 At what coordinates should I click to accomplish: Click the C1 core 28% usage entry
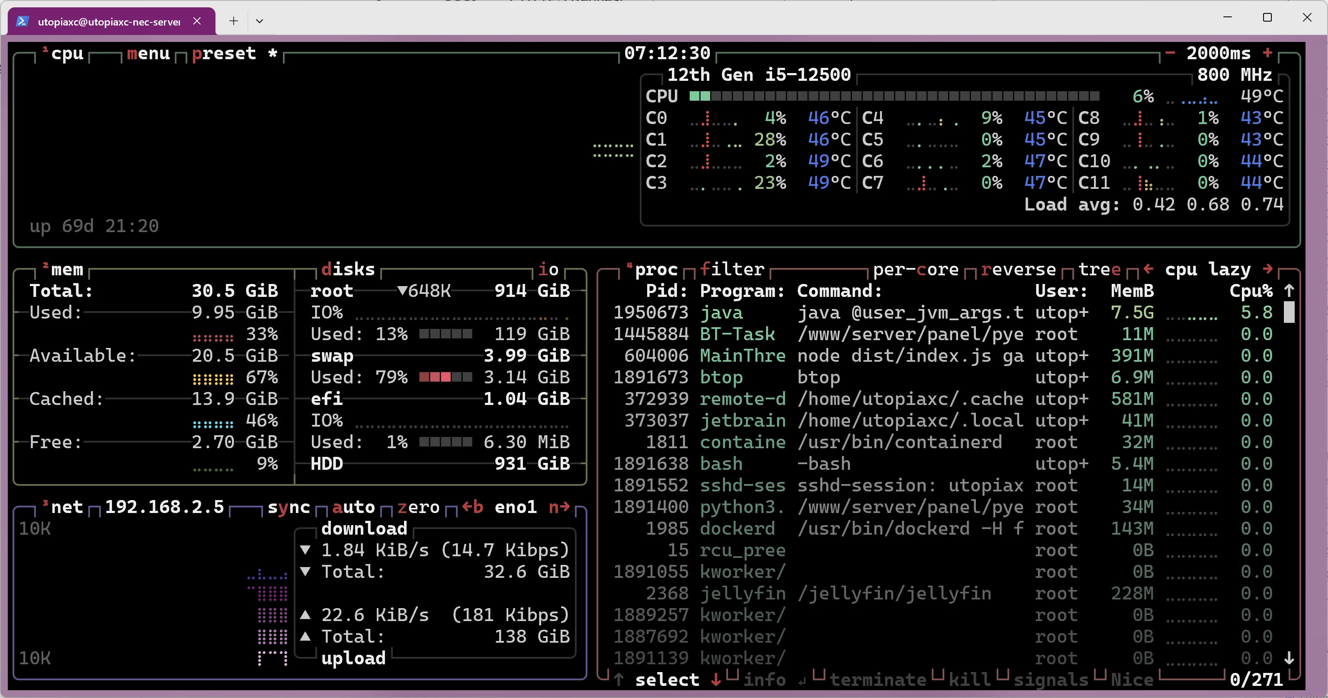click(x=747, y=139)
